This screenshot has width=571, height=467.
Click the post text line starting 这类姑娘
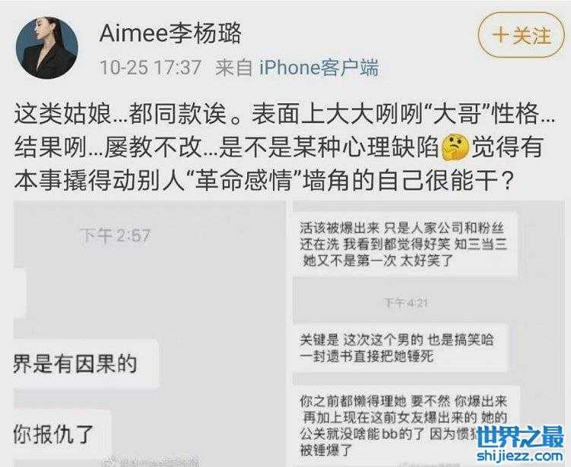coord(285,114)
